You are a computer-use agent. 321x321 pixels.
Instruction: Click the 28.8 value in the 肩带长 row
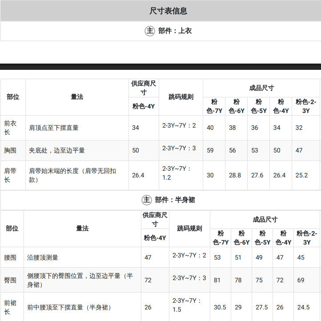[235, 176]
